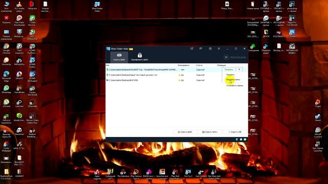
Task: Switch to the Encrypt File lock tab
Action: [x=139, y=57]
